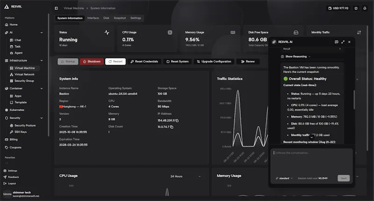
Task: Close the RESVRL AI panel
Action: click(x=349, y=42)
